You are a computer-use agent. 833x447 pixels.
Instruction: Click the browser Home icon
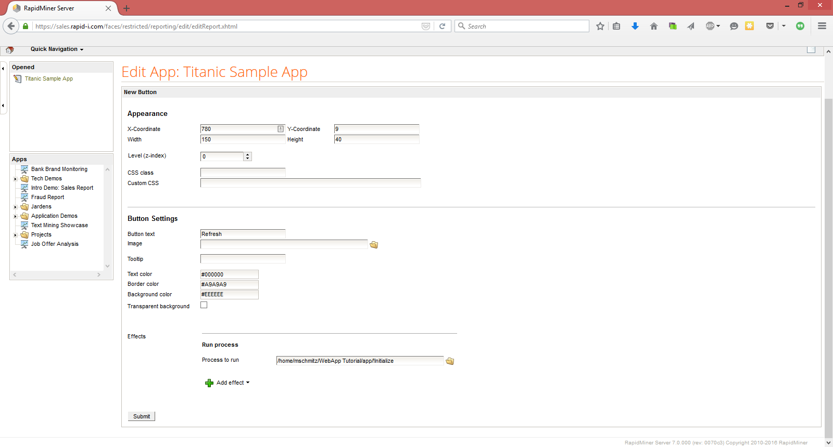(x=654, y=26)
